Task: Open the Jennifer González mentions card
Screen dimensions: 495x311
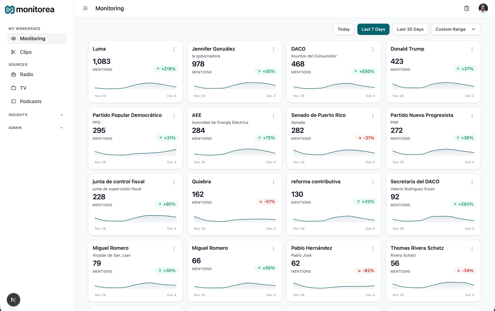Action: click(x=235, y=72)
